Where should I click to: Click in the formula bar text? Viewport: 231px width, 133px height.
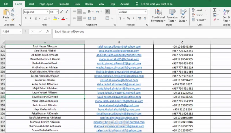pyautogui.click(x=70, y=32)
